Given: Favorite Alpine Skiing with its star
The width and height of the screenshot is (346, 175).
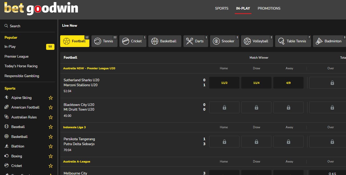Looking at the screenshot, I should [51, 98].
